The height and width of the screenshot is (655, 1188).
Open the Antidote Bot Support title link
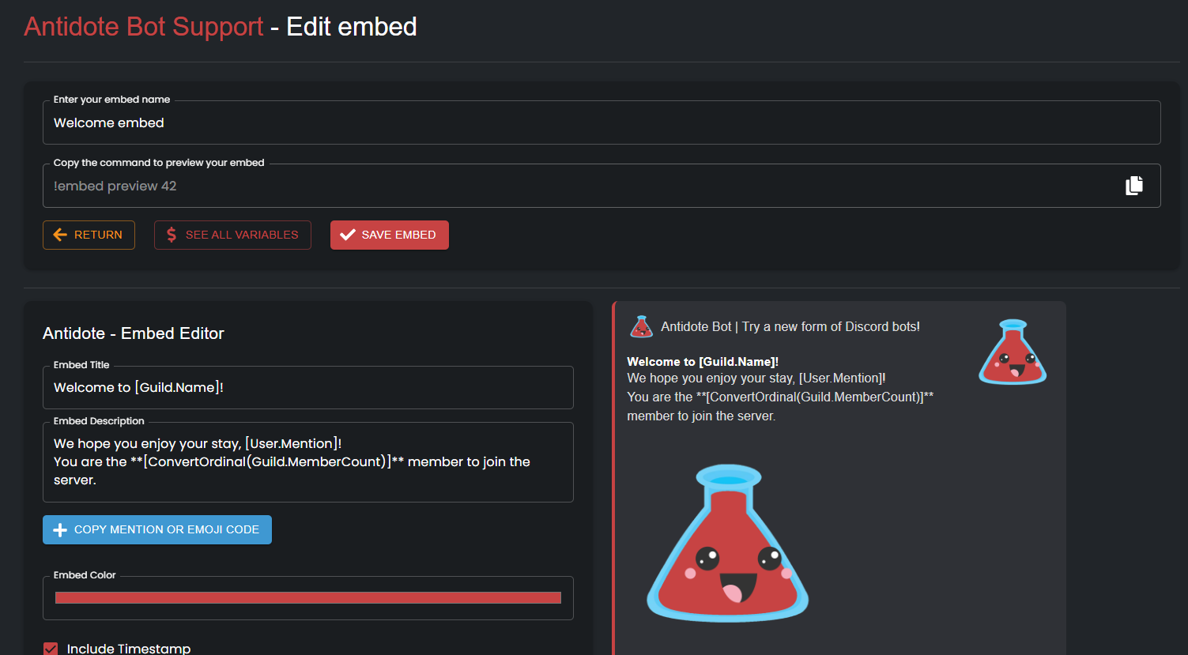click(144, 27)
